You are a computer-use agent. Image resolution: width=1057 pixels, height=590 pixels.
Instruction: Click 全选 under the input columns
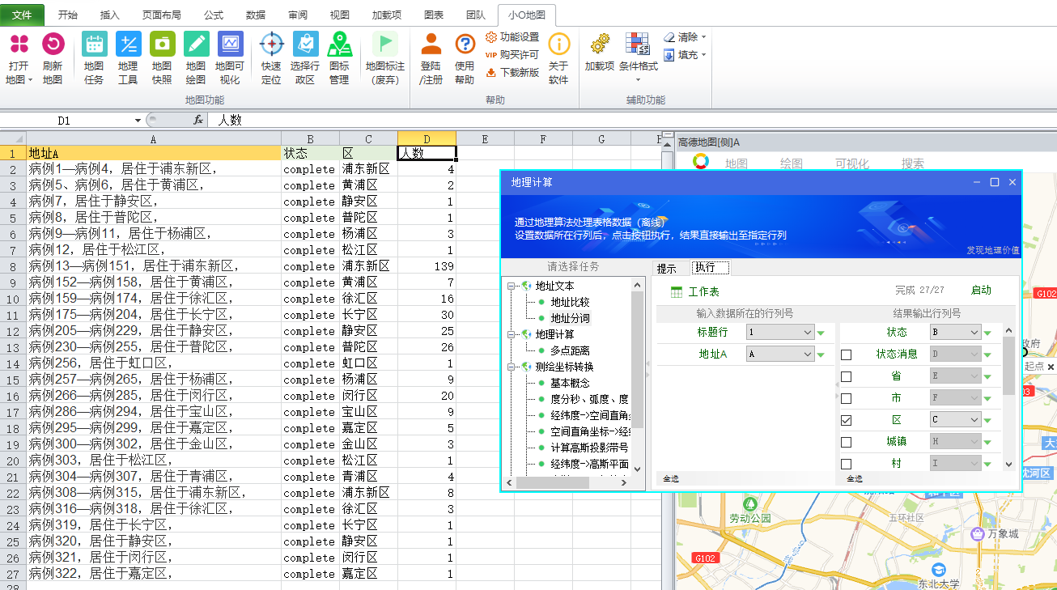point(671,479)
